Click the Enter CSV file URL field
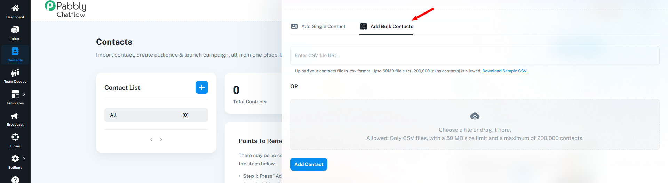Screen dimensions: 668x183 tap(475, 55)
